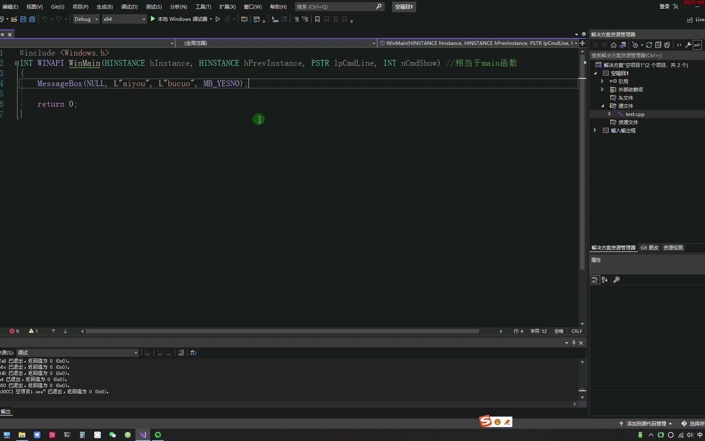Click the Save All icon
The height and width of the screenshot is (441, 705).
pyautogui.click(x=32, y=19)
